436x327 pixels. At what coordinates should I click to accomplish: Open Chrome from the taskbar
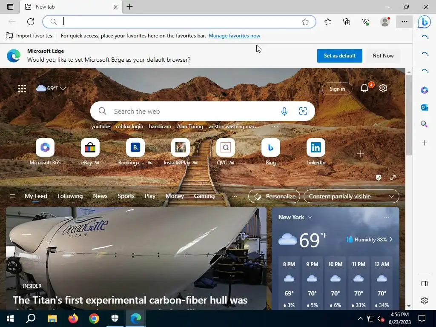(94, 318)
